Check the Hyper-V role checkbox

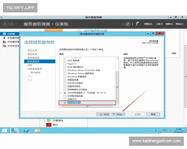click(x=65, y=64)
